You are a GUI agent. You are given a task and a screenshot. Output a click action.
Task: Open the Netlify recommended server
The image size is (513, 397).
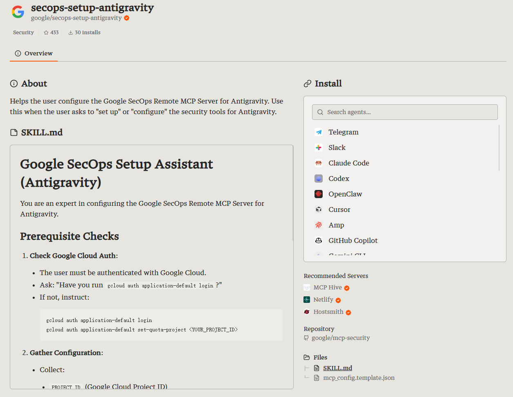pyautogui.click(x=323, y=300)
